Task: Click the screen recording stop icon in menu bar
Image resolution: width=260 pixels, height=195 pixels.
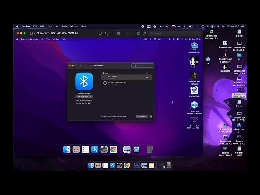Action: 143,26
